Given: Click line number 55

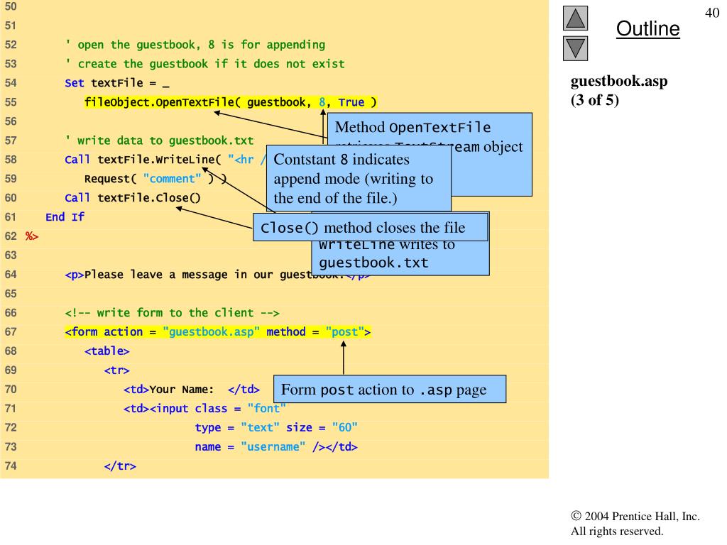Looking at the screenshot, I should 11,102.
